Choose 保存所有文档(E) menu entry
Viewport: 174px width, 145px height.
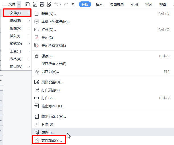pos(103,64)
